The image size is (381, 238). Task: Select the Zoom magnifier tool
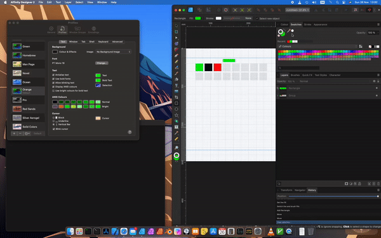tap(177, 148)
